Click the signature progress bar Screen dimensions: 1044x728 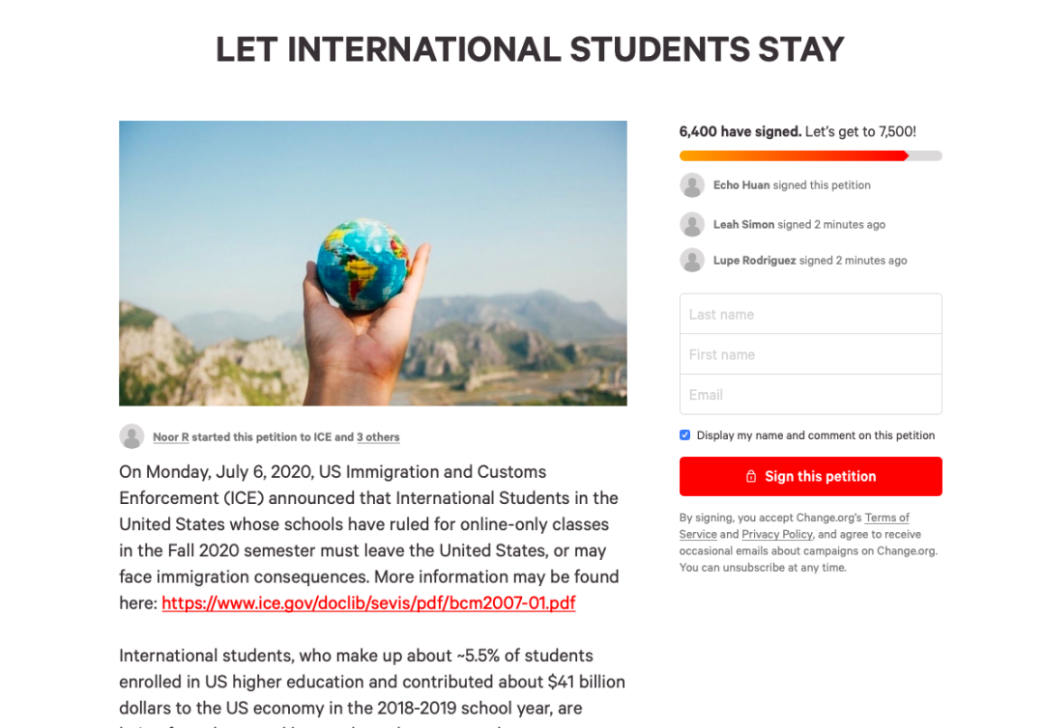click(x=810, y=155)
